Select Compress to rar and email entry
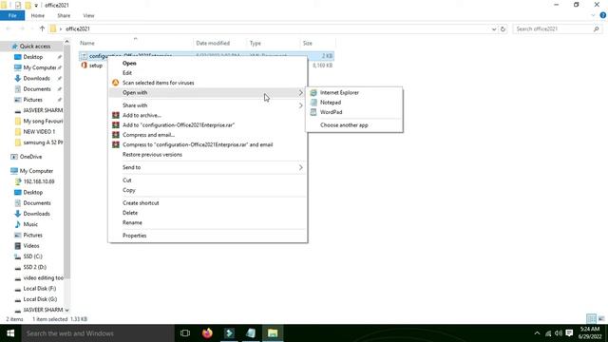Viewport: 608px width, 342px height. tap(198, 144)
